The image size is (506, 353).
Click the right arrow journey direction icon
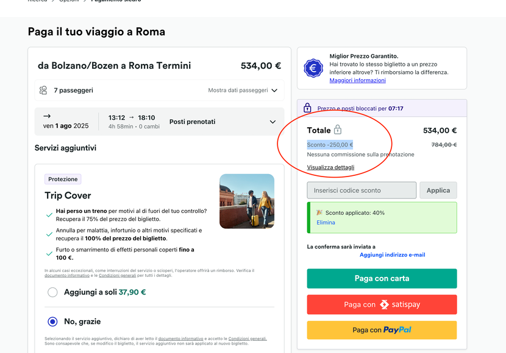tap(47, 116)
